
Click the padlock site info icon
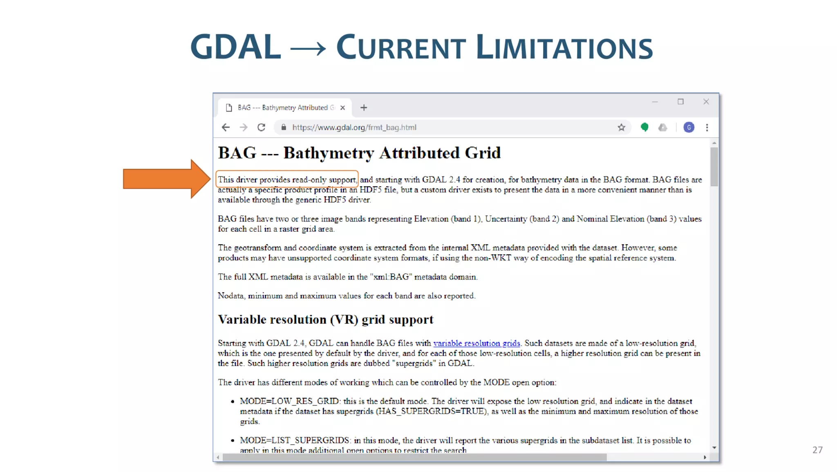(284, 128)
